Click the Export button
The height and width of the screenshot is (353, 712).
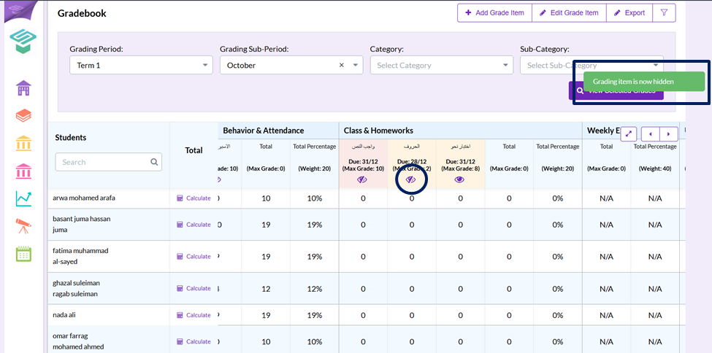tap(629, 12)
